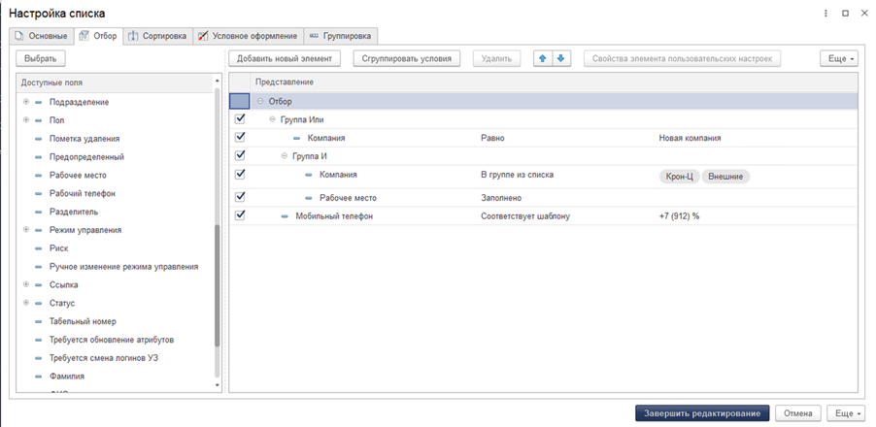Switch to the Сортировка tab

pos(157,36)
